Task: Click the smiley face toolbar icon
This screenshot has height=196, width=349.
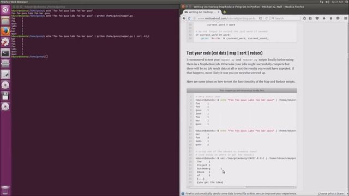Action: 338,19
